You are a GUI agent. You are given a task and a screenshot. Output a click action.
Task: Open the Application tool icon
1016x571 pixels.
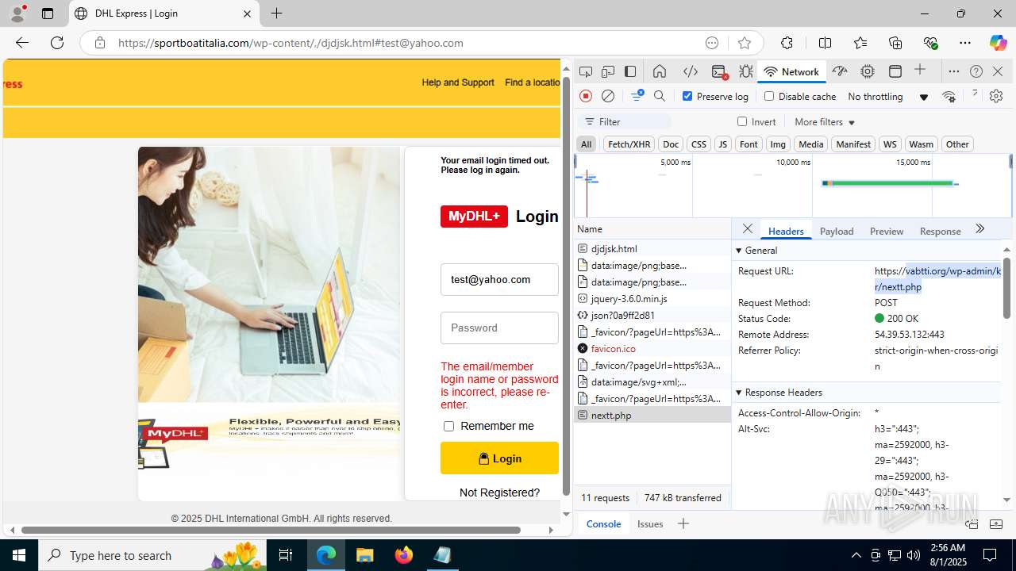point(895,71)
